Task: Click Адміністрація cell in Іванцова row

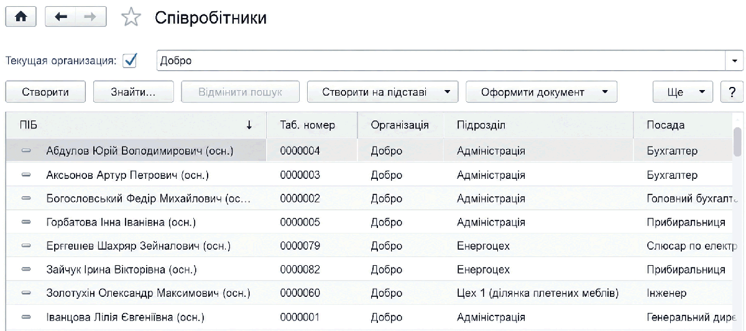Action: coord(490,318)
